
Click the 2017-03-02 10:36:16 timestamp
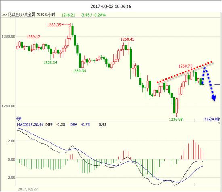point(111,6)
